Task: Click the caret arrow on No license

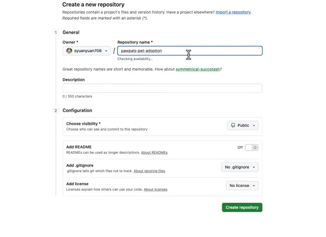Action: (x=254, y=186)
